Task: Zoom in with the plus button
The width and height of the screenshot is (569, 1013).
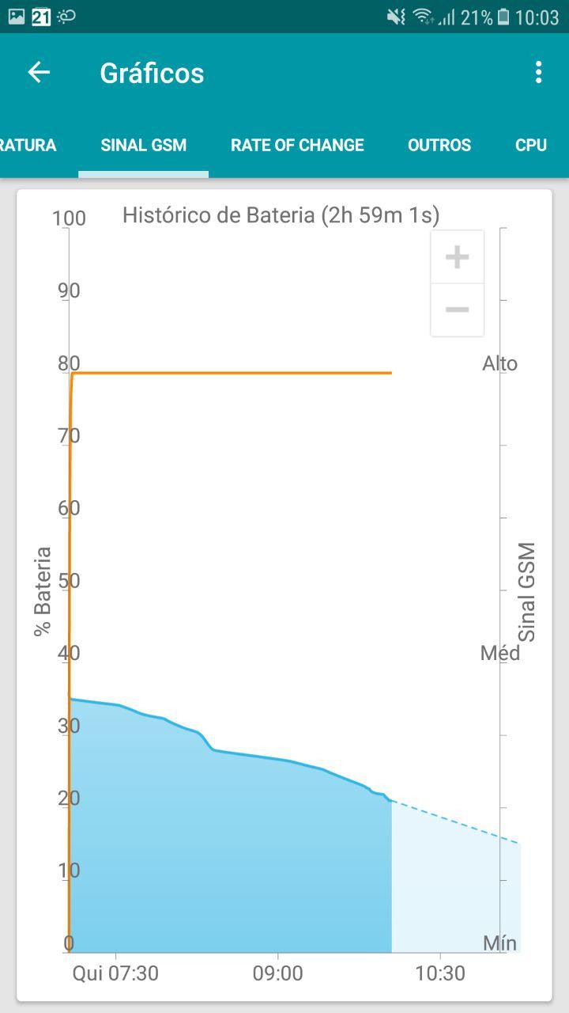Action: [457, 257]
